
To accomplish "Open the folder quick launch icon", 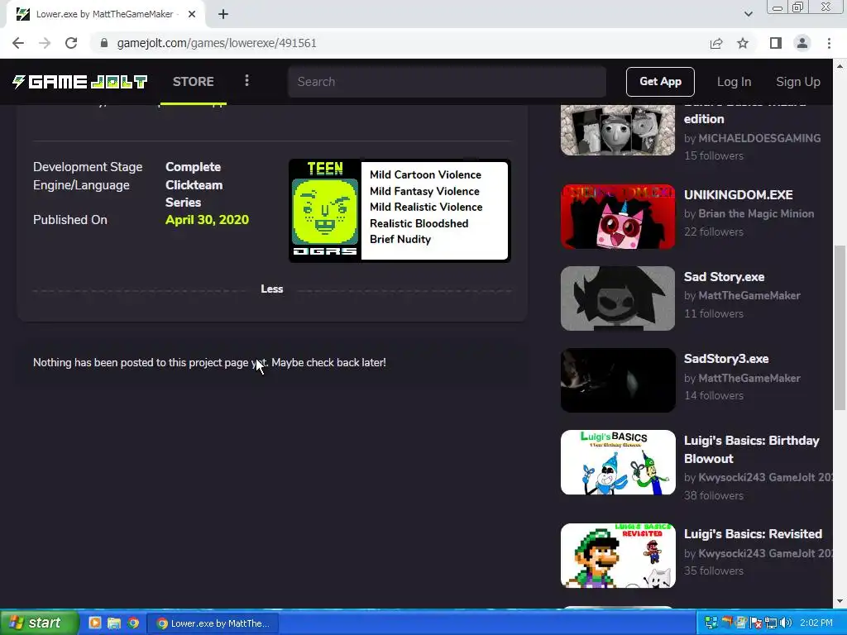I will 114,623.
